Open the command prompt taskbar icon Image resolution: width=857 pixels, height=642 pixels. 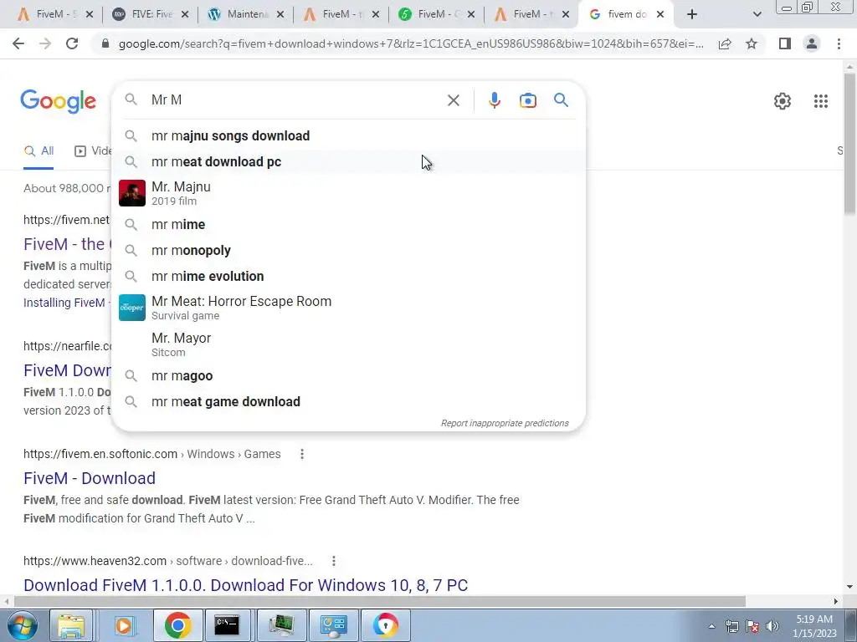[x=226, y=625]
